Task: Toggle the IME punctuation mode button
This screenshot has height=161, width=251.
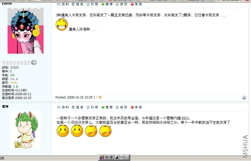Action: [x=122, y=157]
